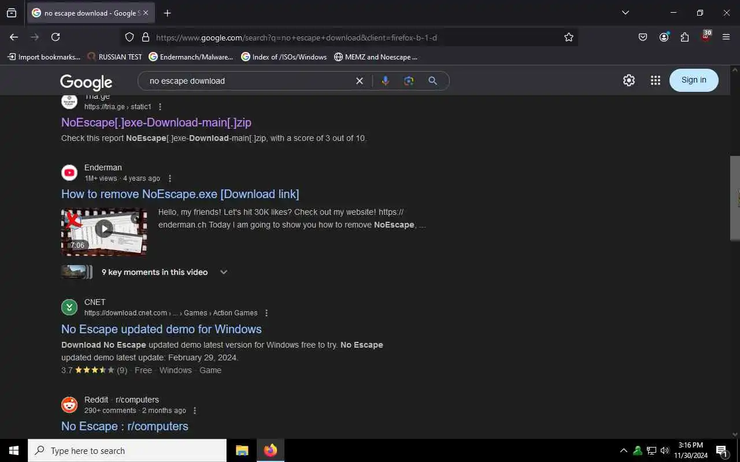Click the page vertical scrollbar thumb
The height and width of the screenshot is (462, 740).
pos(735,198)
